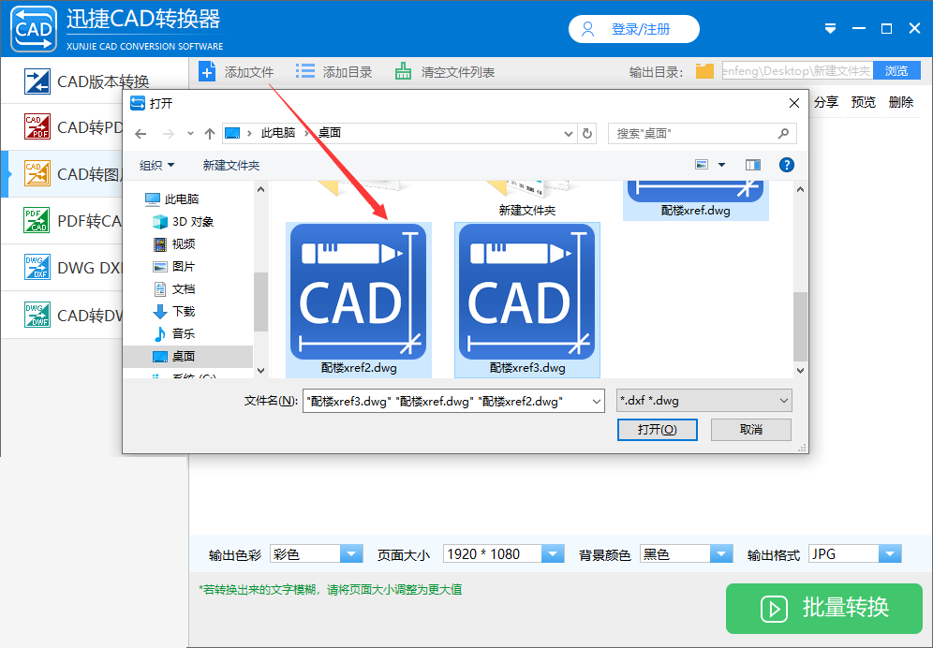This screenshot has width=933, height=648.
Task: Click the Up directory arrow in dialog
Action: (x=210, y=134)
